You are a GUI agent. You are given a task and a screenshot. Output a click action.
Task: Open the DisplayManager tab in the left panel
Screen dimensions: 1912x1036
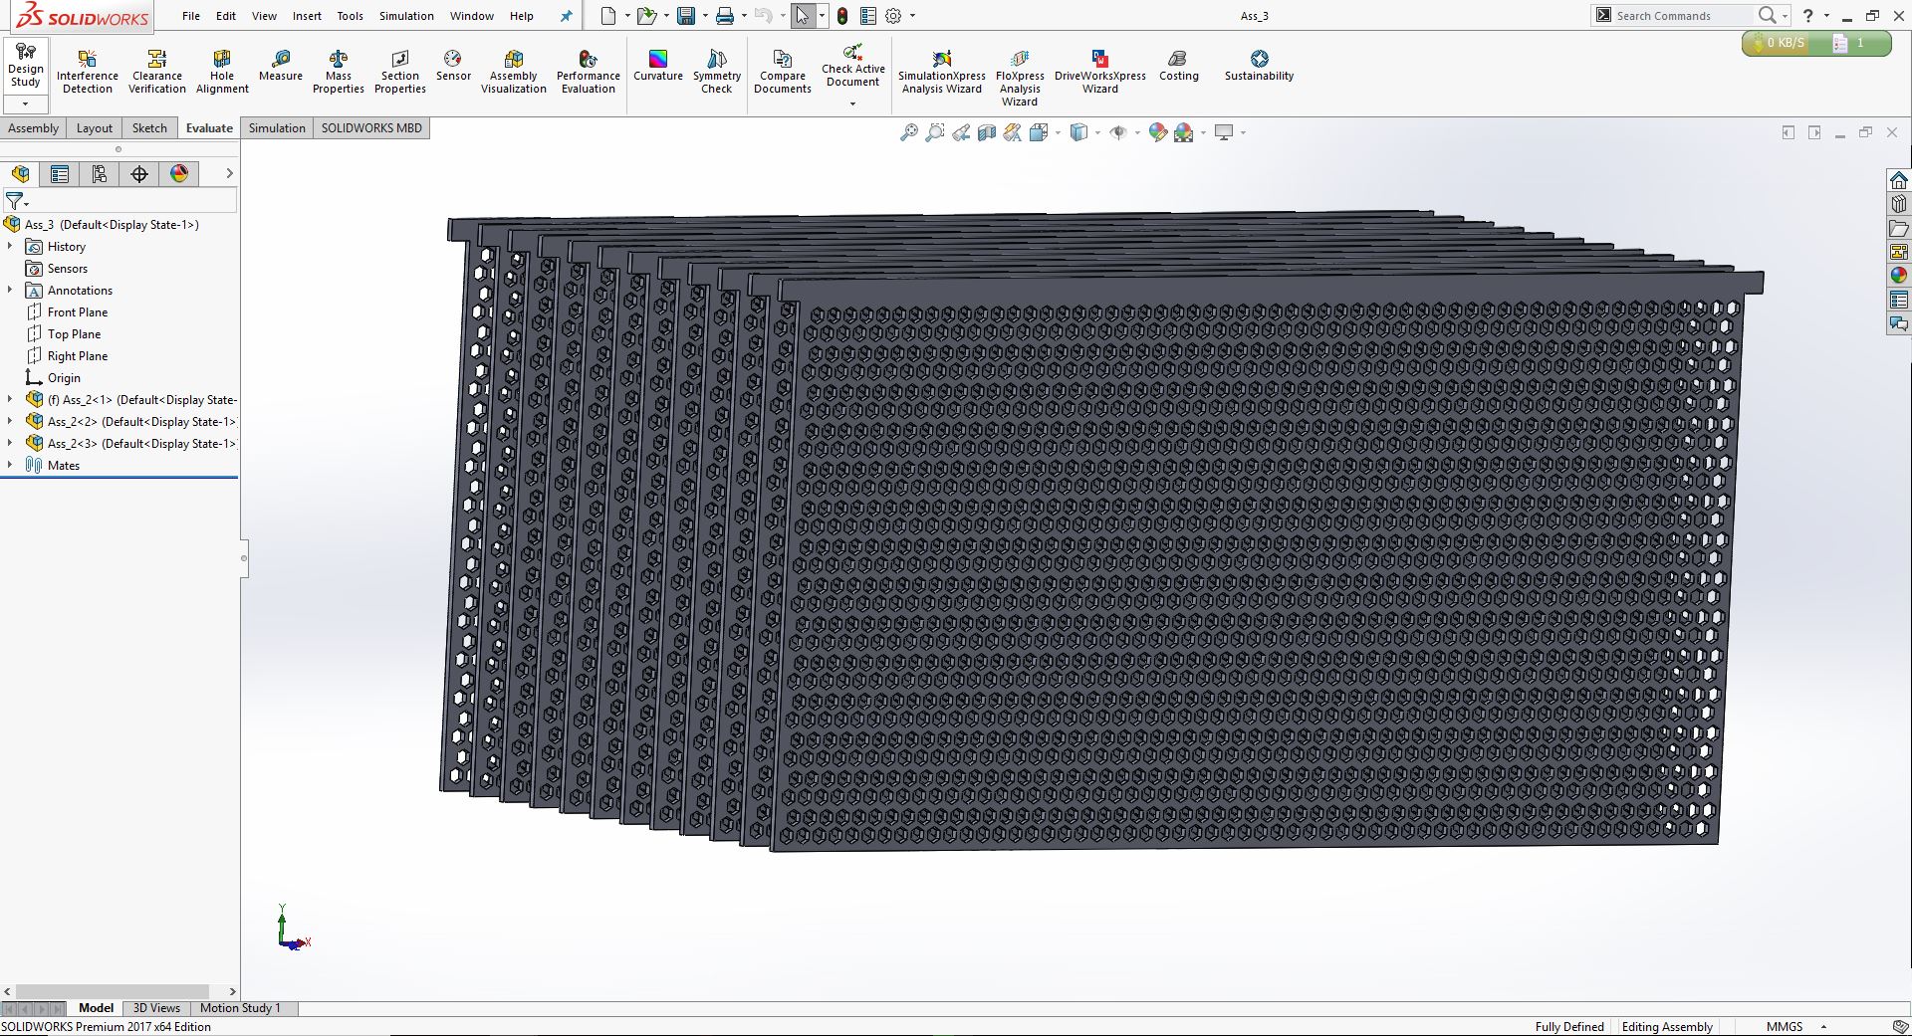click(179, 174)
